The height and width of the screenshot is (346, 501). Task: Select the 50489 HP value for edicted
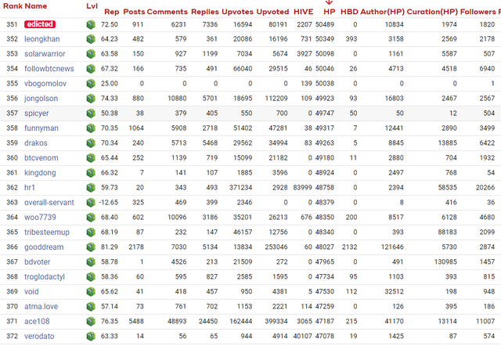tap(325, 24)
